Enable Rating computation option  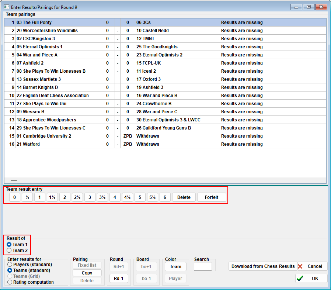[x=10, y=282]
